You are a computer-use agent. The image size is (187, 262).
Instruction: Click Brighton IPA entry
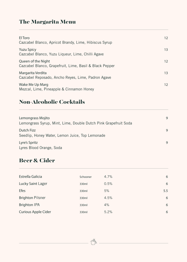point(29,205)
